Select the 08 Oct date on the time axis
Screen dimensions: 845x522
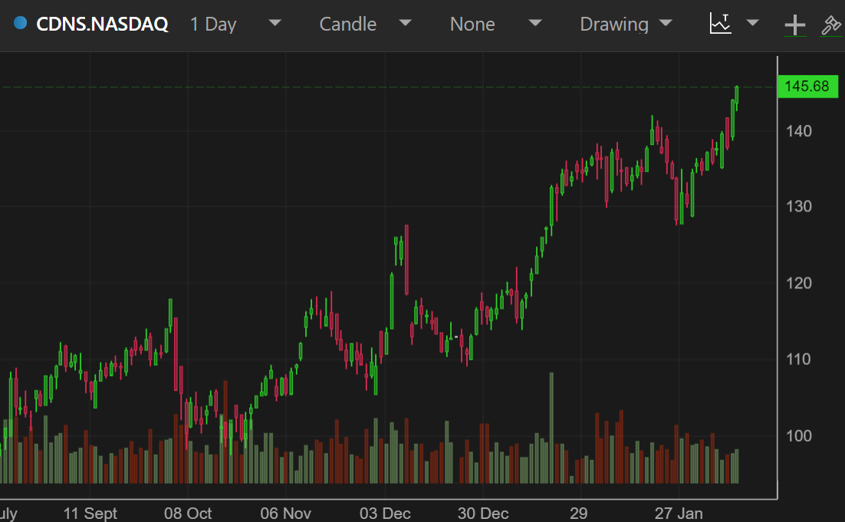tap(188, 513)
